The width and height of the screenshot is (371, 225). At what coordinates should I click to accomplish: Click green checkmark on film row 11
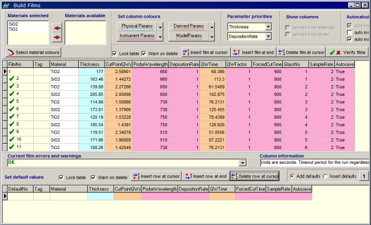pyautogui.click(x=11, y=147)
